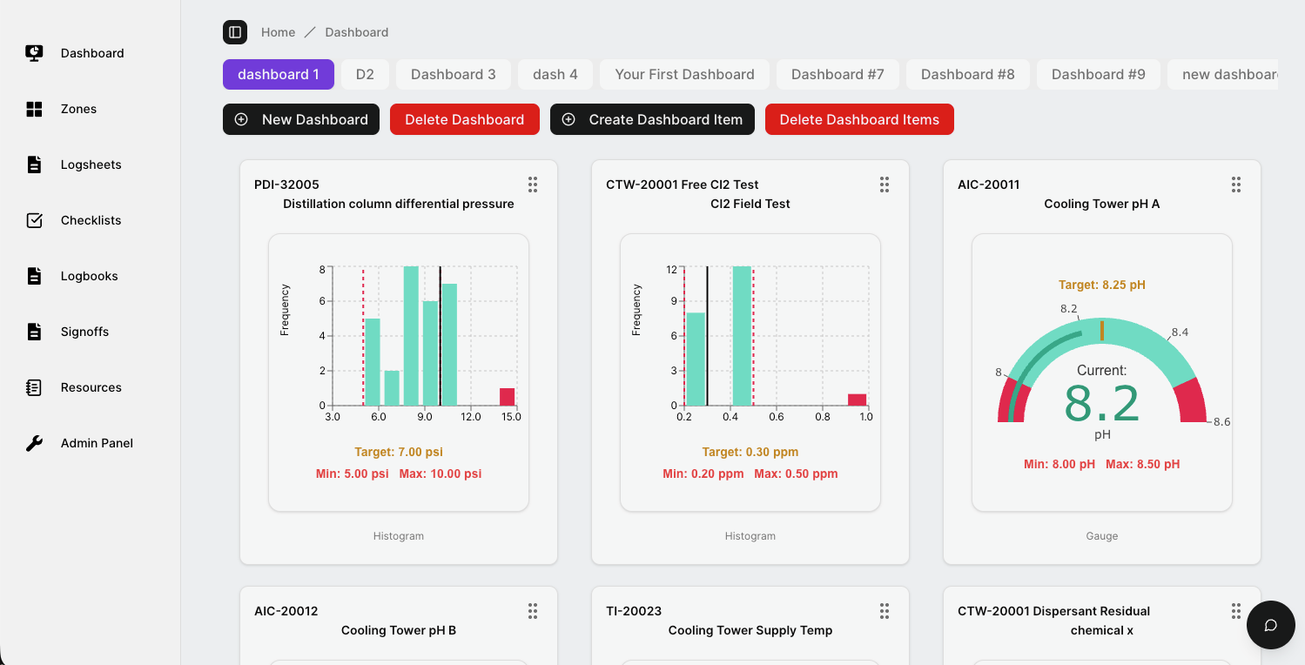The image size is (1305, 665).
Task: Click the Signoffs document icon
Action: click(x=34, y=332)
